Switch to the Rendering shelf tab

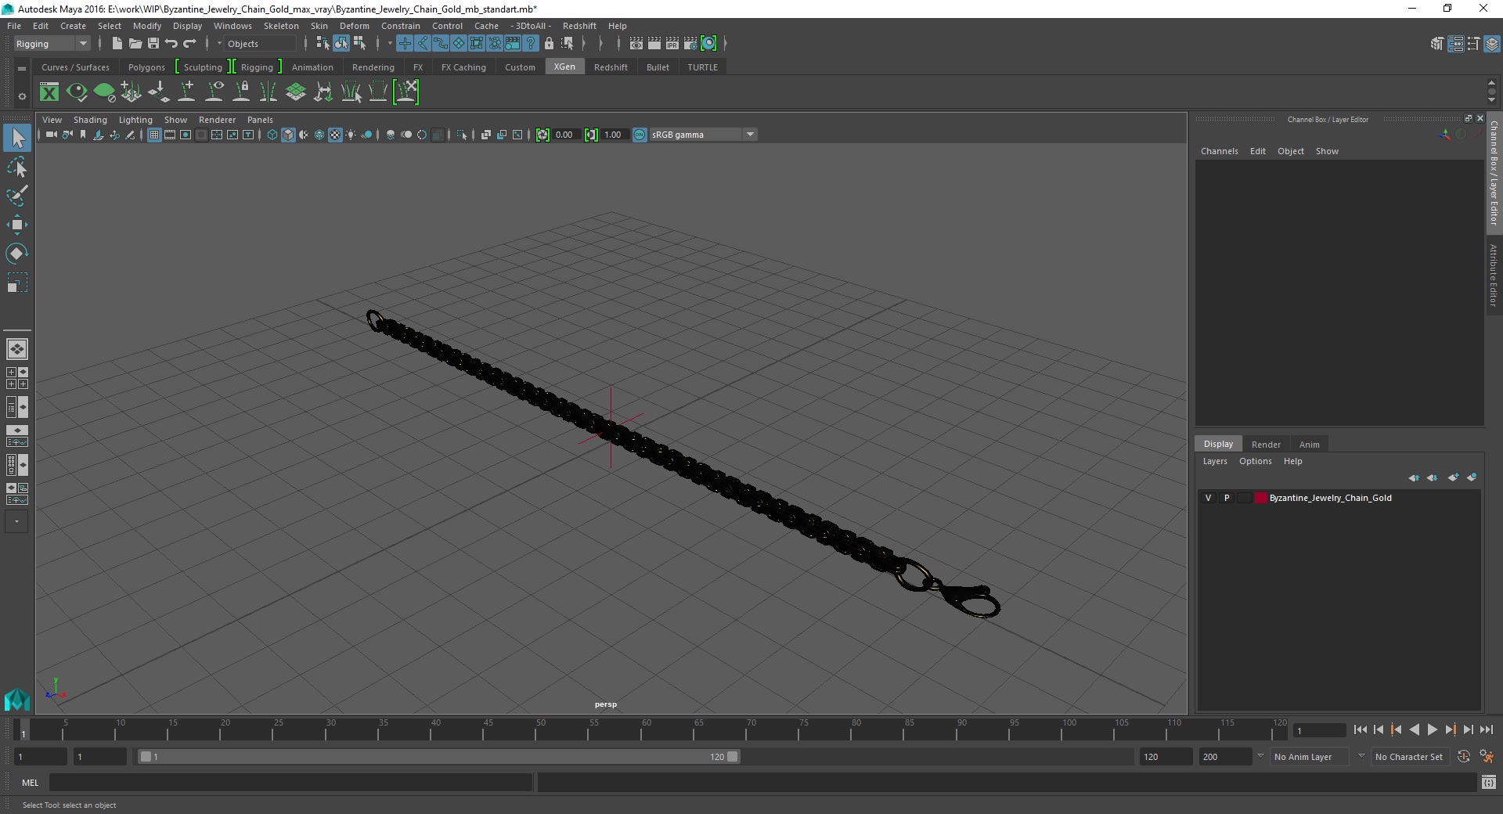(373, 67)
